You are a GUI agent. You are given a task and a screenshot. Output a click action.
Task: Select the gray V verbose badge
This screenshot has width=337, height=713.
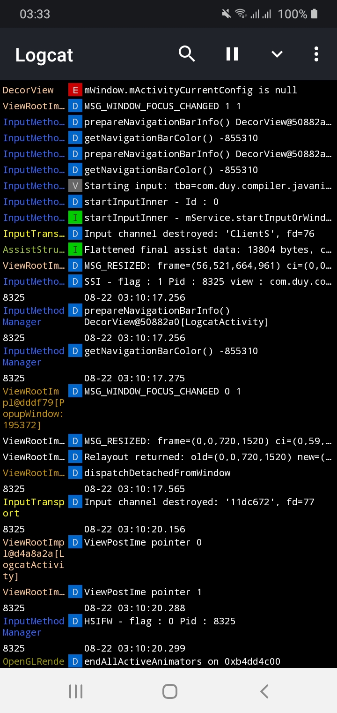click(75, 186)
